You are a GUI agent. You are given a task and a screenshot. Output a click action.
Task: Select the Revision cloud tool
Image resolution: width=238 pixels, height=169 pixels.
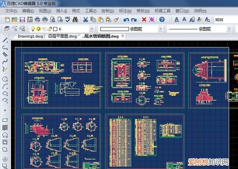tap(5, 149)
